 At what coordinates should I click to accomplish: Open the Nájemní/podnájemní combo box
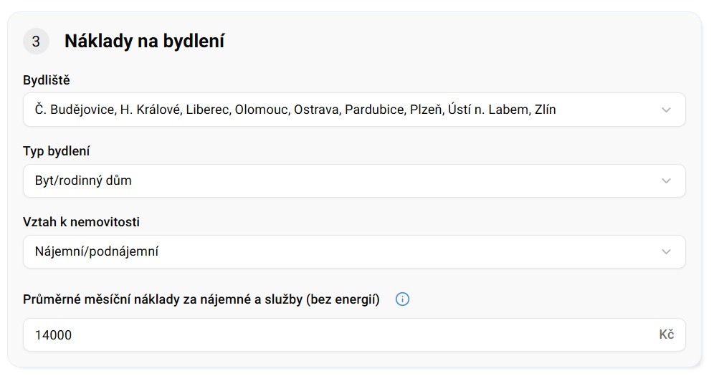click(344, 252)
